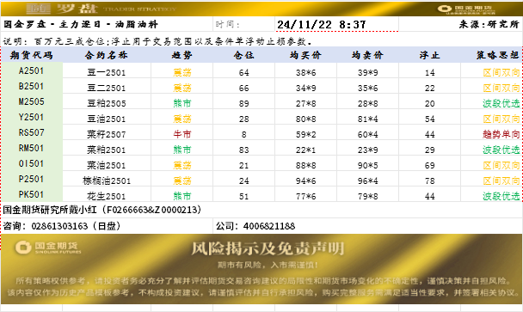This screenshot has height=312, width=523.
Task: Click the 浮止 column header
Action: [429, 55]
